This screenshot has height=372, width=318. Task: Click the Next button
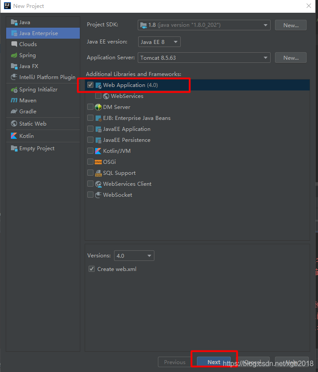pyautogui.click(x=214, y=362)
